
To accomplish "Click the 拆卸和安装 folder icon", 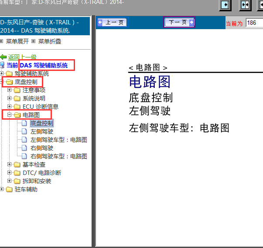I will tap(17, 181).
